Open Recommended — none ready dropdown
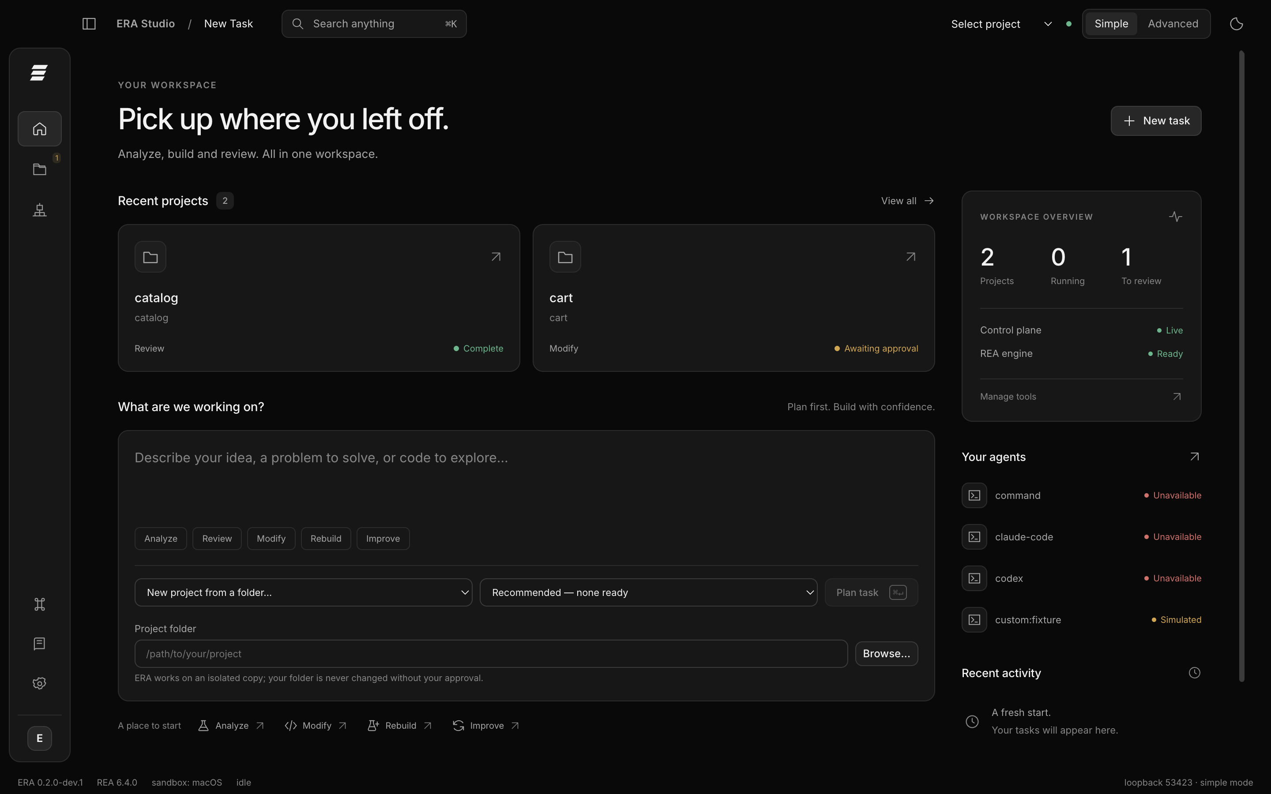Image resolution: width=1271 pixels, height=794 pixels. point(648,592)
